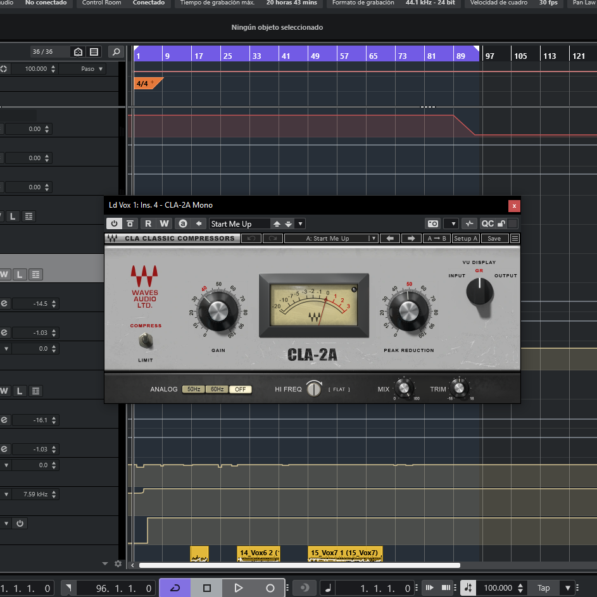Show Quick Controls with QC button
597x597 pixels.
point(487,223)
